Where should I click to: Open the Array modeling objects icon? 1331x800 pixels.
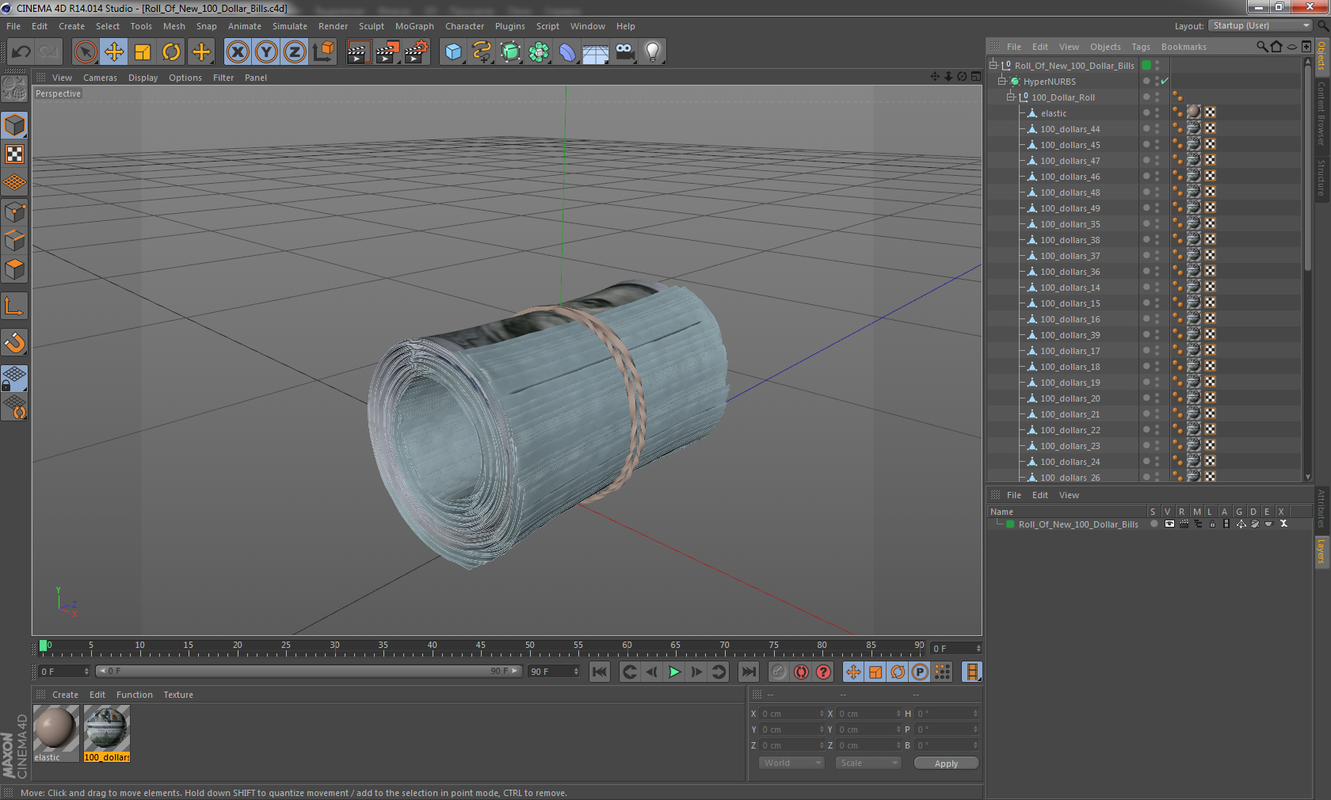(539, 52)
